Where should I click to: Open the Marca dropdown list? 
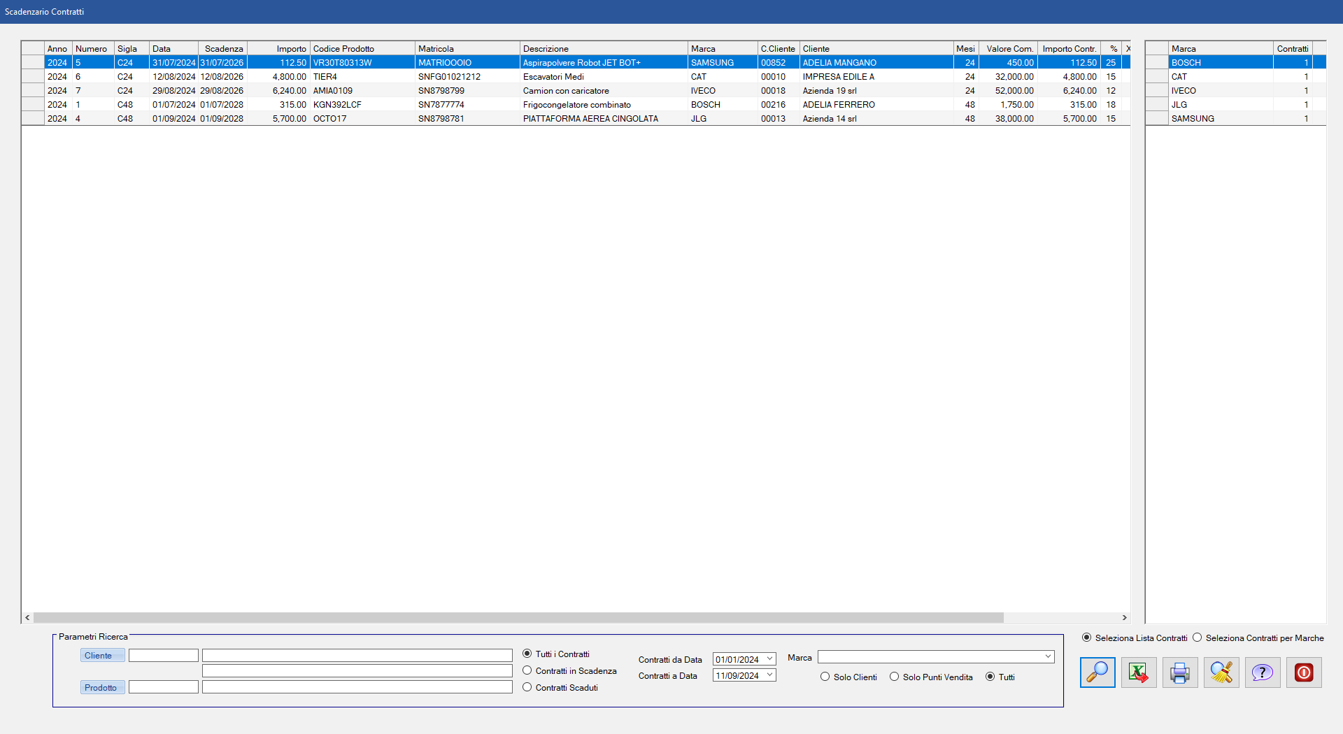click(1048, 656)
